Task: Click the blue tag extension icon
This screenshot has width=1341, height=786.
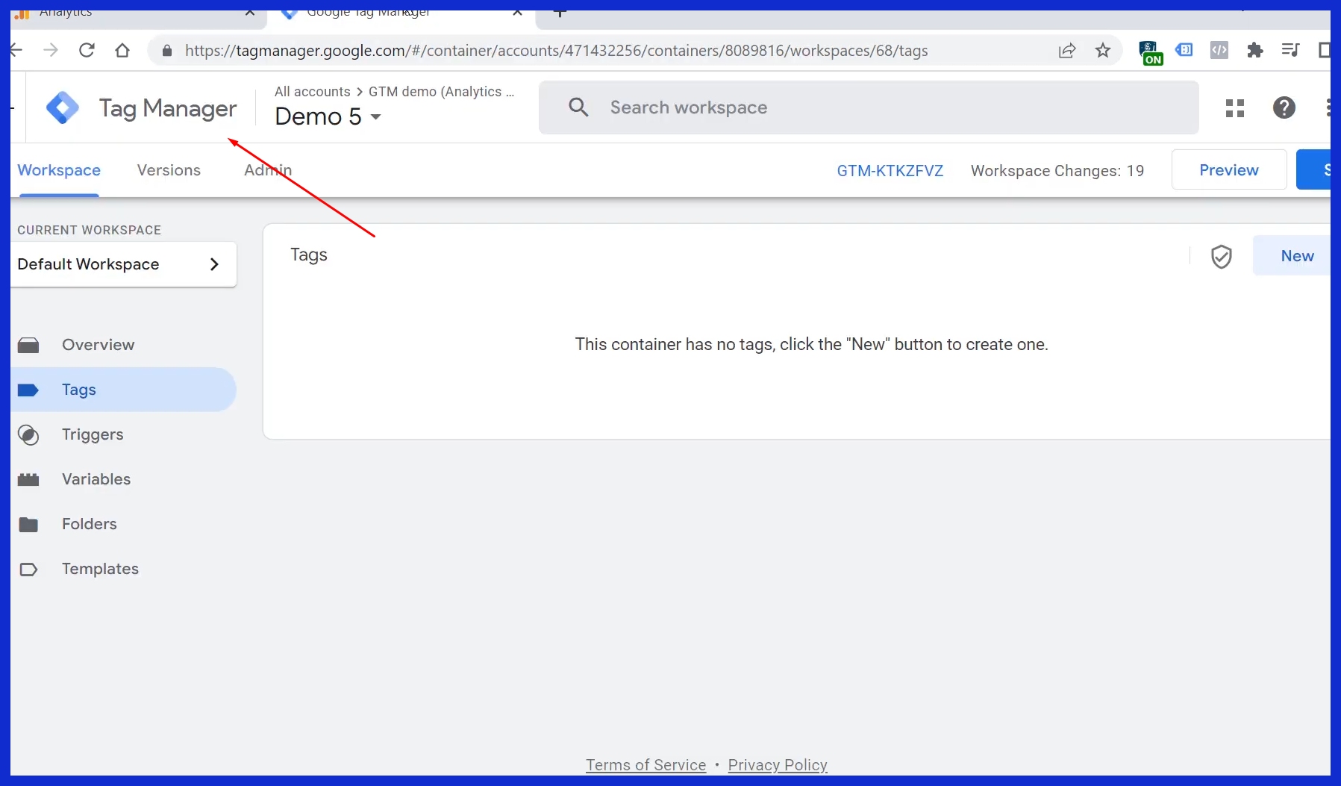Action: click(x=1184, y=50)
